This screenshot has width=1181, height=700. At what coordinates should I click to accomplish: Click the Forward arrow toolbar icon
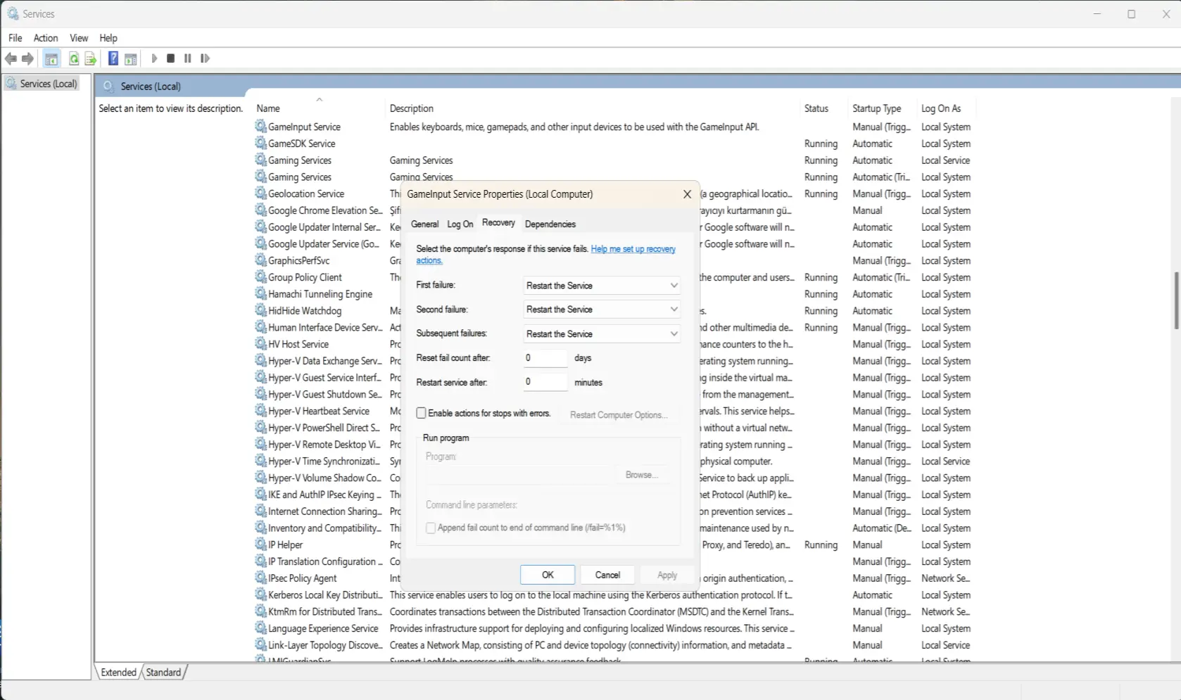[27, 58]
